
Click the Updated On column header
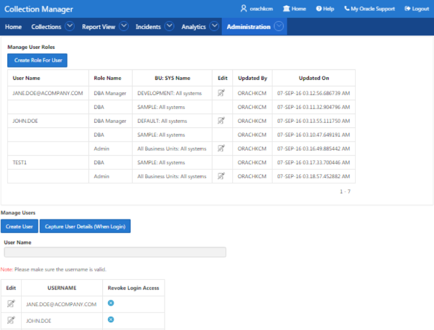click(314, 78)
